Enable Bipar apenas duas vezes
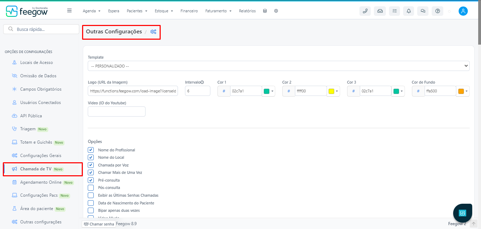The height and width of the screenshot is (229, 481). tap(91, 210)
